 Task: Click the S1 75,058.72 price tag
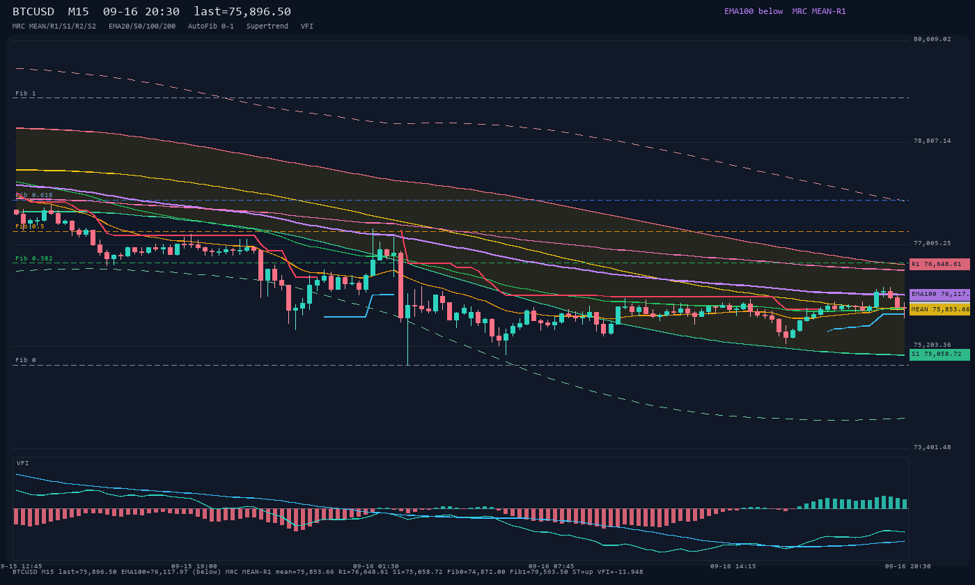939,354
